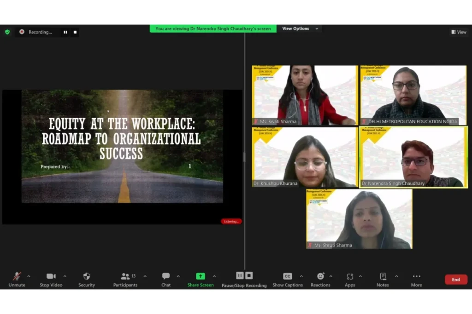Open the Apps panel
This screenshot has width=472, height=314.
point(350,280)
